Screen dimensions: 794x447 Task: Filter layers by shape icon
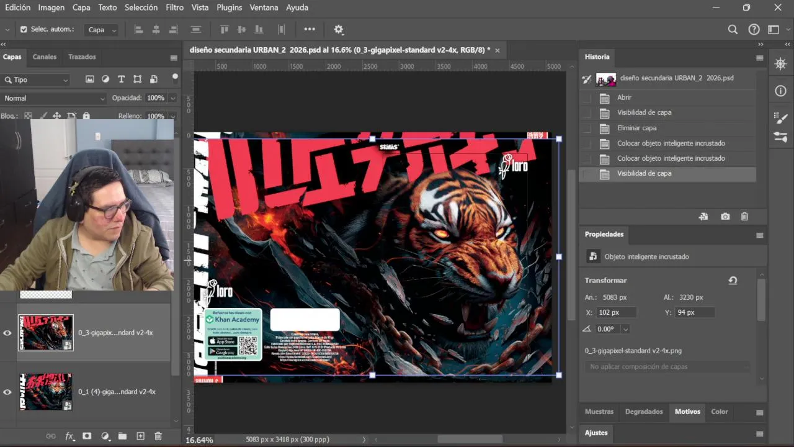[137, 79]
